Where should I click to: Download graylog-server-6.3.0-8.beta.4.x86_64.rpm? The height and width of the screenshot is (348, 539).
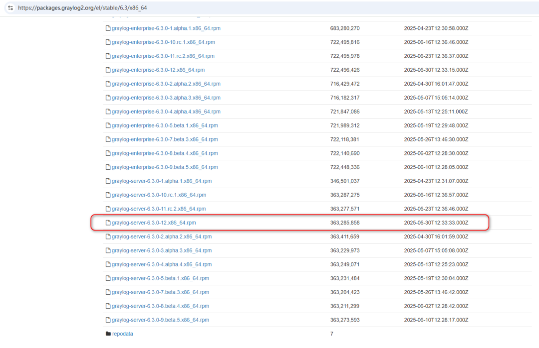[x=160, y=306]
